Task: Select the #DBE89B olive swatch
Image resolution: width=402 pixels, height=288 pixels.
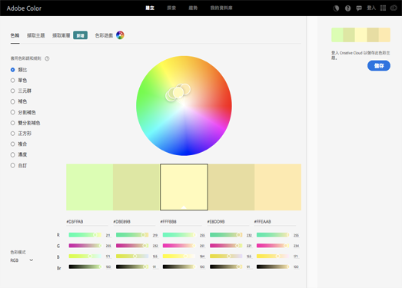Action: point(136,187)
